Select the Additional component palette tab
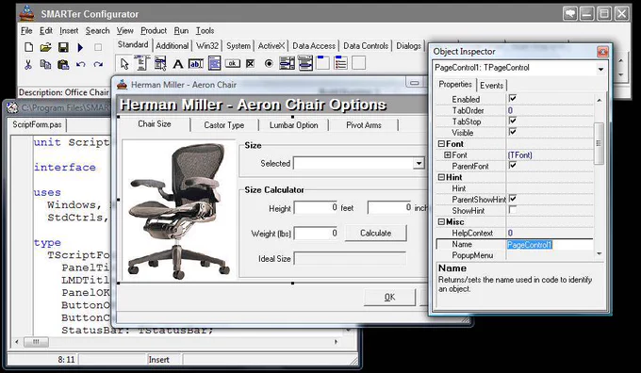The image size is (641, 373). coord(173,46)
